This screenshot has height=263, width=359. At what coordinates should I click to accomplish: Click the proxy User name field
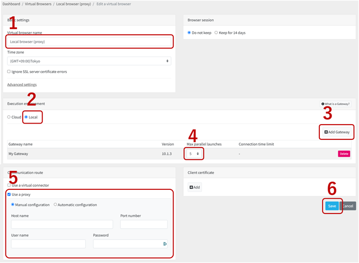click(49, 244)
